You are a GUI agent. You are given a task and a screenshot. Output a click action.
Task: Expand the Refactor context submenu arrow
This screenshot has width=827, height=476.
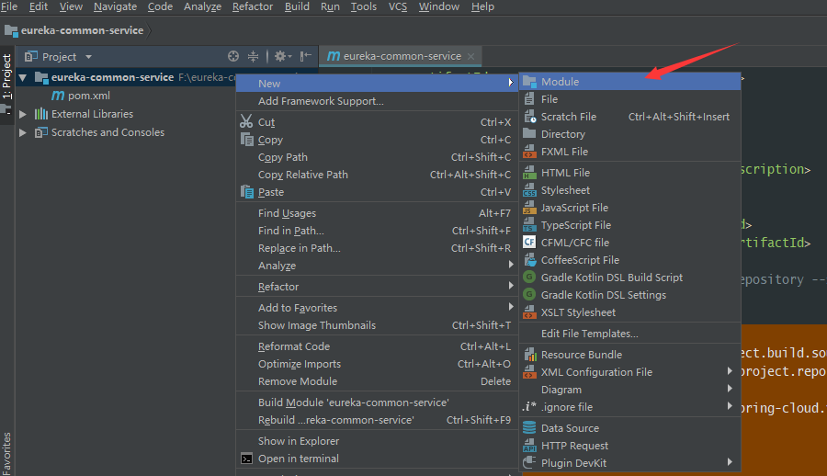511,286
